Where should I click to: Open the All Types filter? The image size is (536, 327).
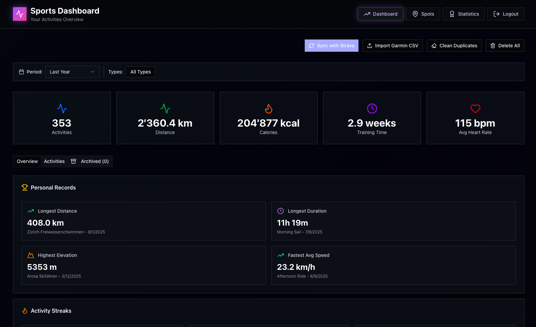(x=140, y=72)
